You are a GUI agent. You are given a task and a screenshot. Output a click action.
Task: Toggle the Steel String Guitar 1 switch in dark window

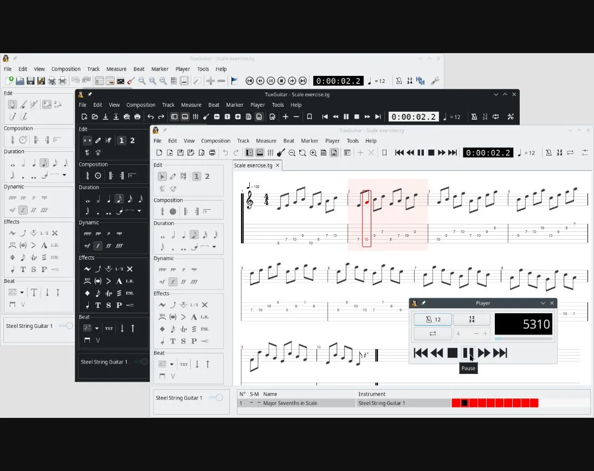tap(141, 362)
